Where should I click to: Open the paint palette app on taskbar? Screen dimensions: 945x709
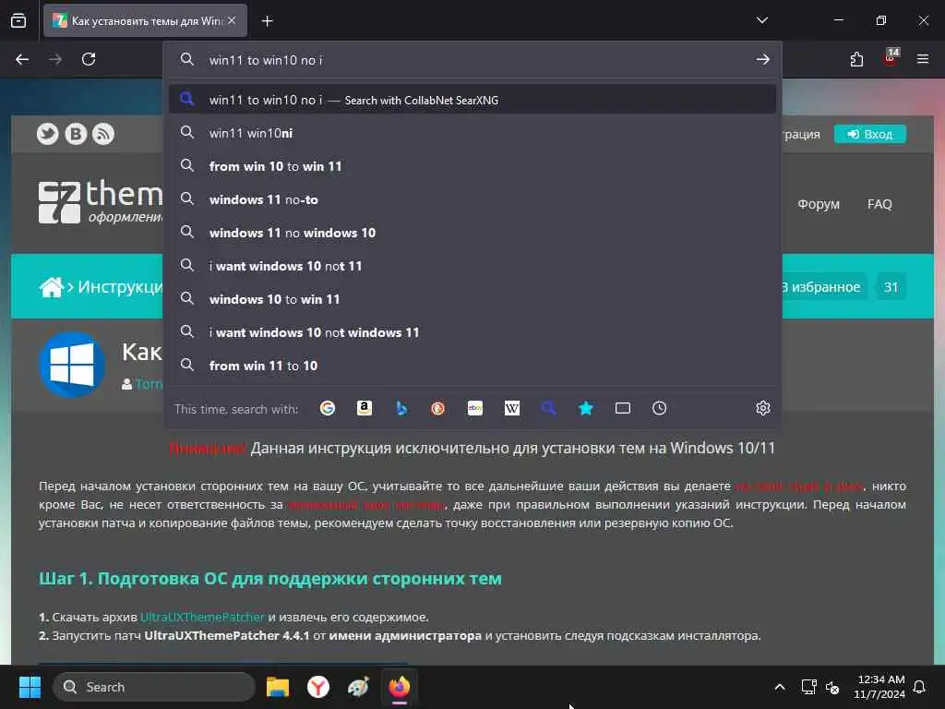coord(359,687)
